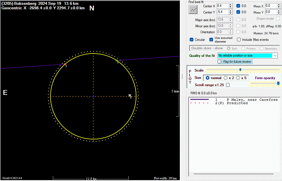This screenshot has width=282, height=181.
Task: Click the green chord reappearance marker 1
Action: click(x=117, y=61)
